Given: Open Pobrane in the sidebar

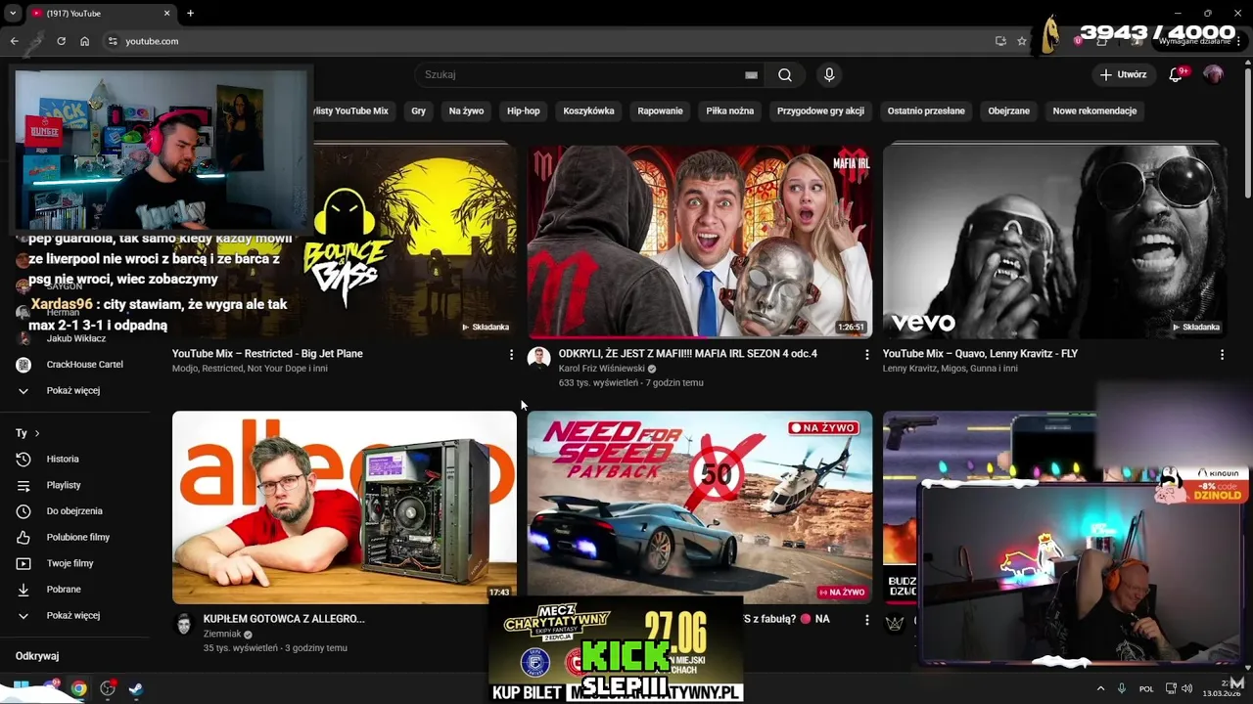Looking at the screenshot, I should [64, 590].
